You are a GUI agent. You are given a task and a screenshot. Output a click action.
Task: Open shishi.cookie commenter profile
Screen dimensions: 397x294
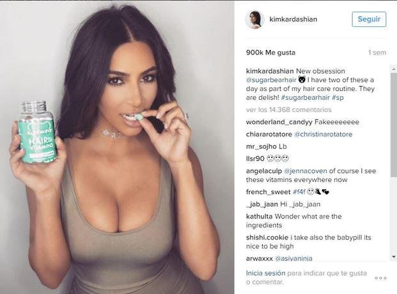tap(267, 238)
